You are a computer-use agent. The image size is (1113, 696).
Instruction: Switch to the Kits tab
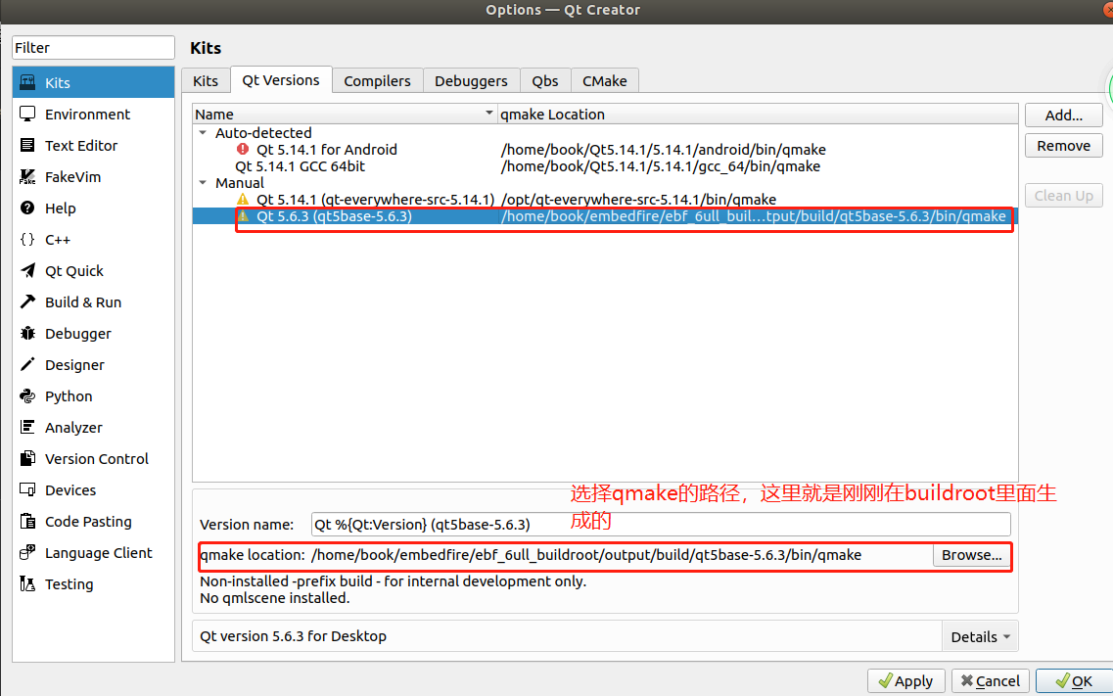click(x=206, y=81)
